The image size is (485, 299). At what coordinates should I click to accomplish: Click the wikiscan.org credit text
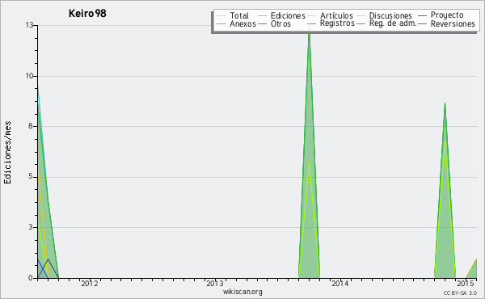pos(242,292)
